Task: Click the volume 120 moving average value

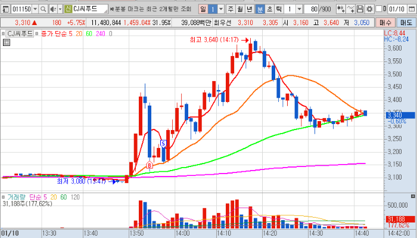Action: click(x=75, y=197)
